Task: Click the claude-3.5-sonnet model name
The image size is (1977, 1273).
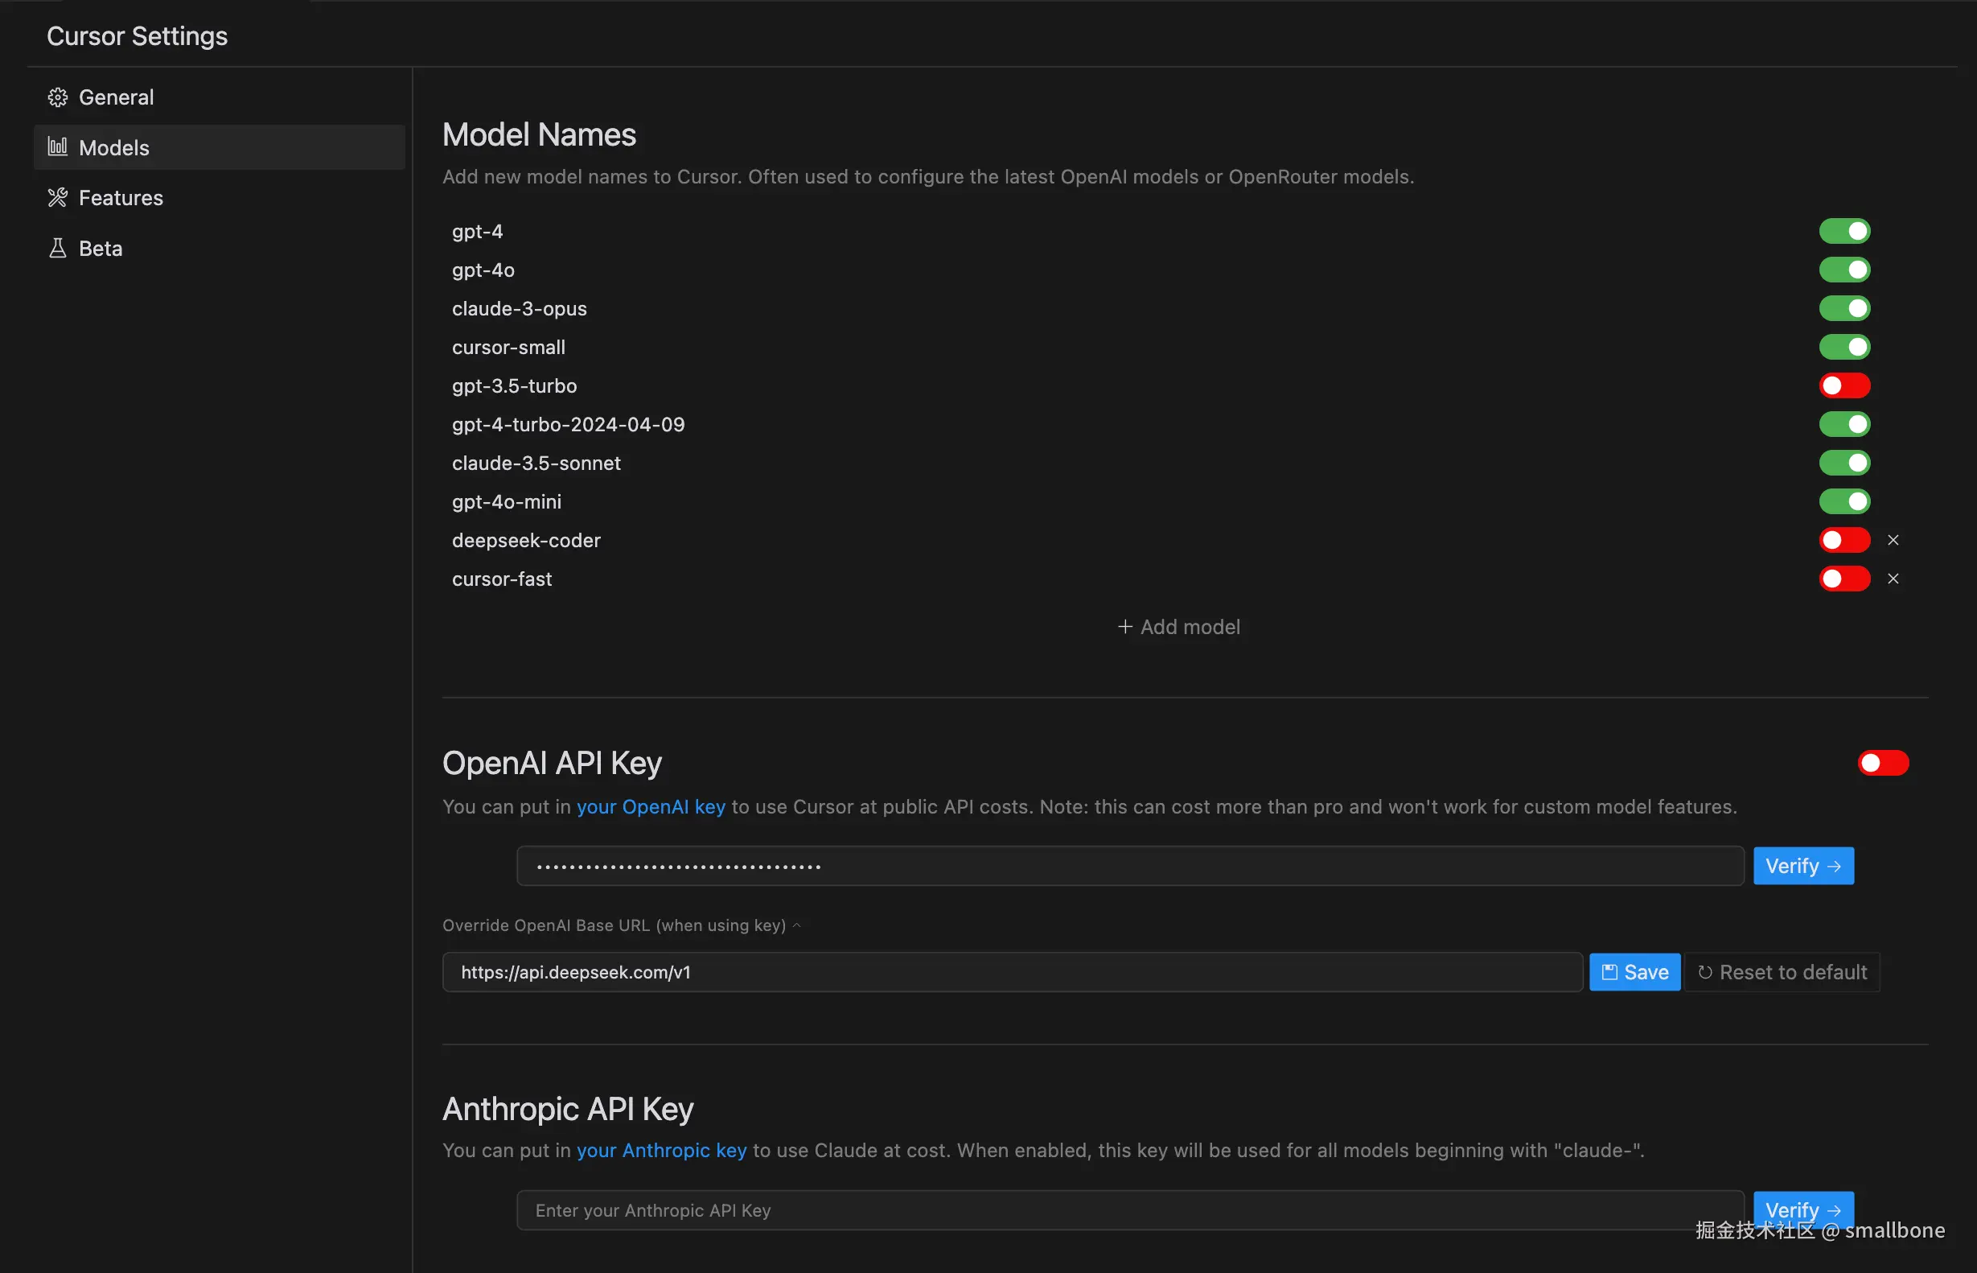Action: [x=536, y=463]
